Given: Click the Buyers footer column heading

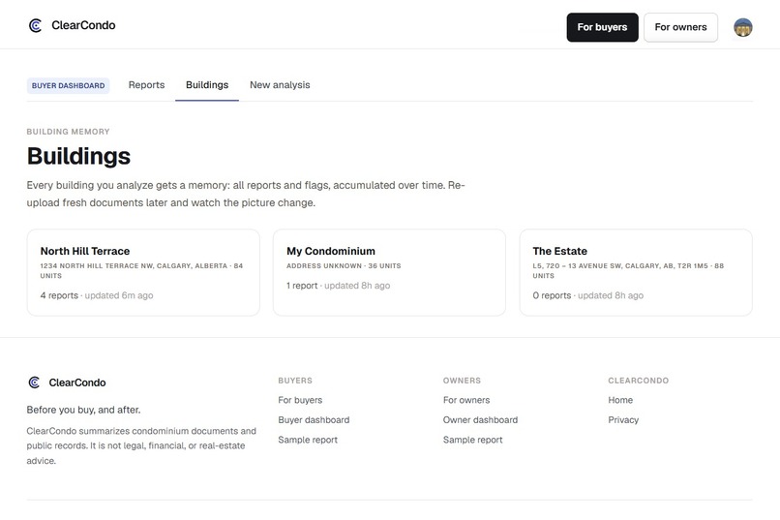Looking at the screenshot, I should 295,381.
